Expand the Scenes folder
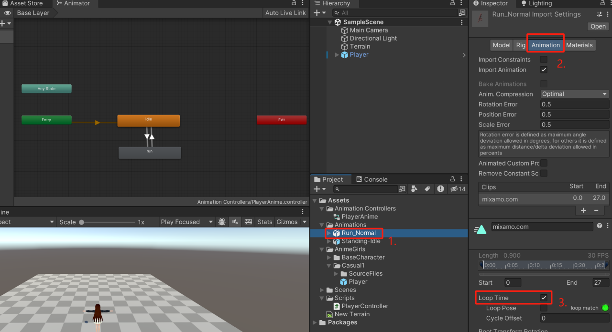The height and width of the screenshot is (332, 612). pyautogui.click(x=322, y=290)
